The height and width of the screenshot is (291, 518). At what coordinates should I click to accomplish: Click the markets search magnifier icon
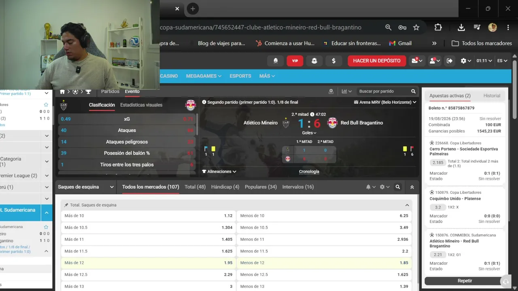398,187
